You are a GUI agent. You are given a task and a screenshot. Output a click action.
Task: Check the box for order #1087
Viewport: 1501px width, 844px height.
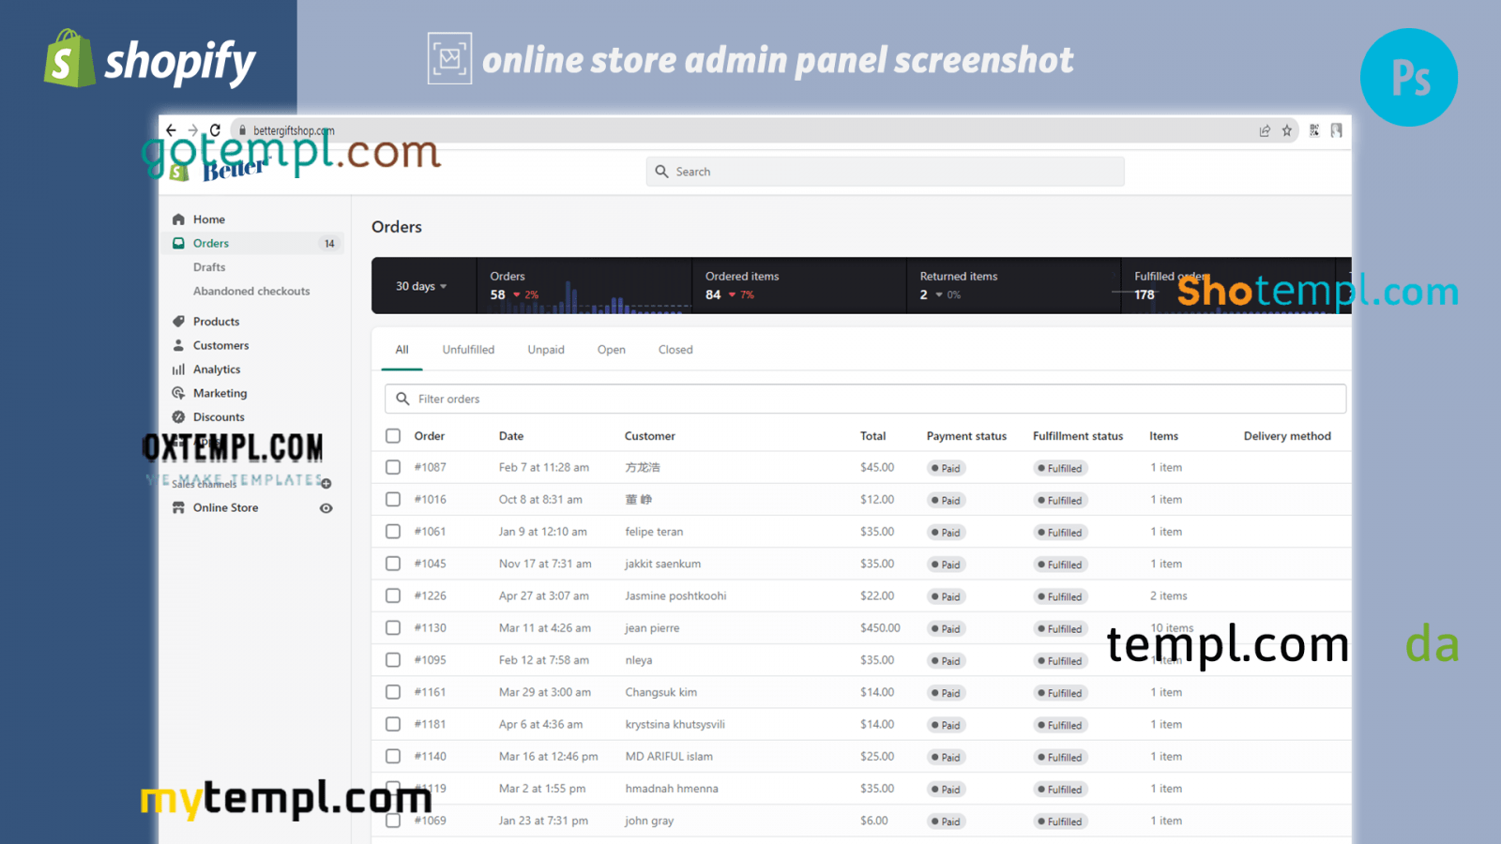393,467
